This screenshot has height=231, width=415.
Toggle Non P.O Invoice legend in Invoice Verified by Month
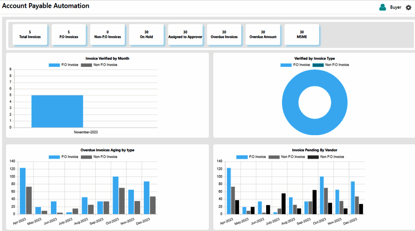[x=99, y=65]
